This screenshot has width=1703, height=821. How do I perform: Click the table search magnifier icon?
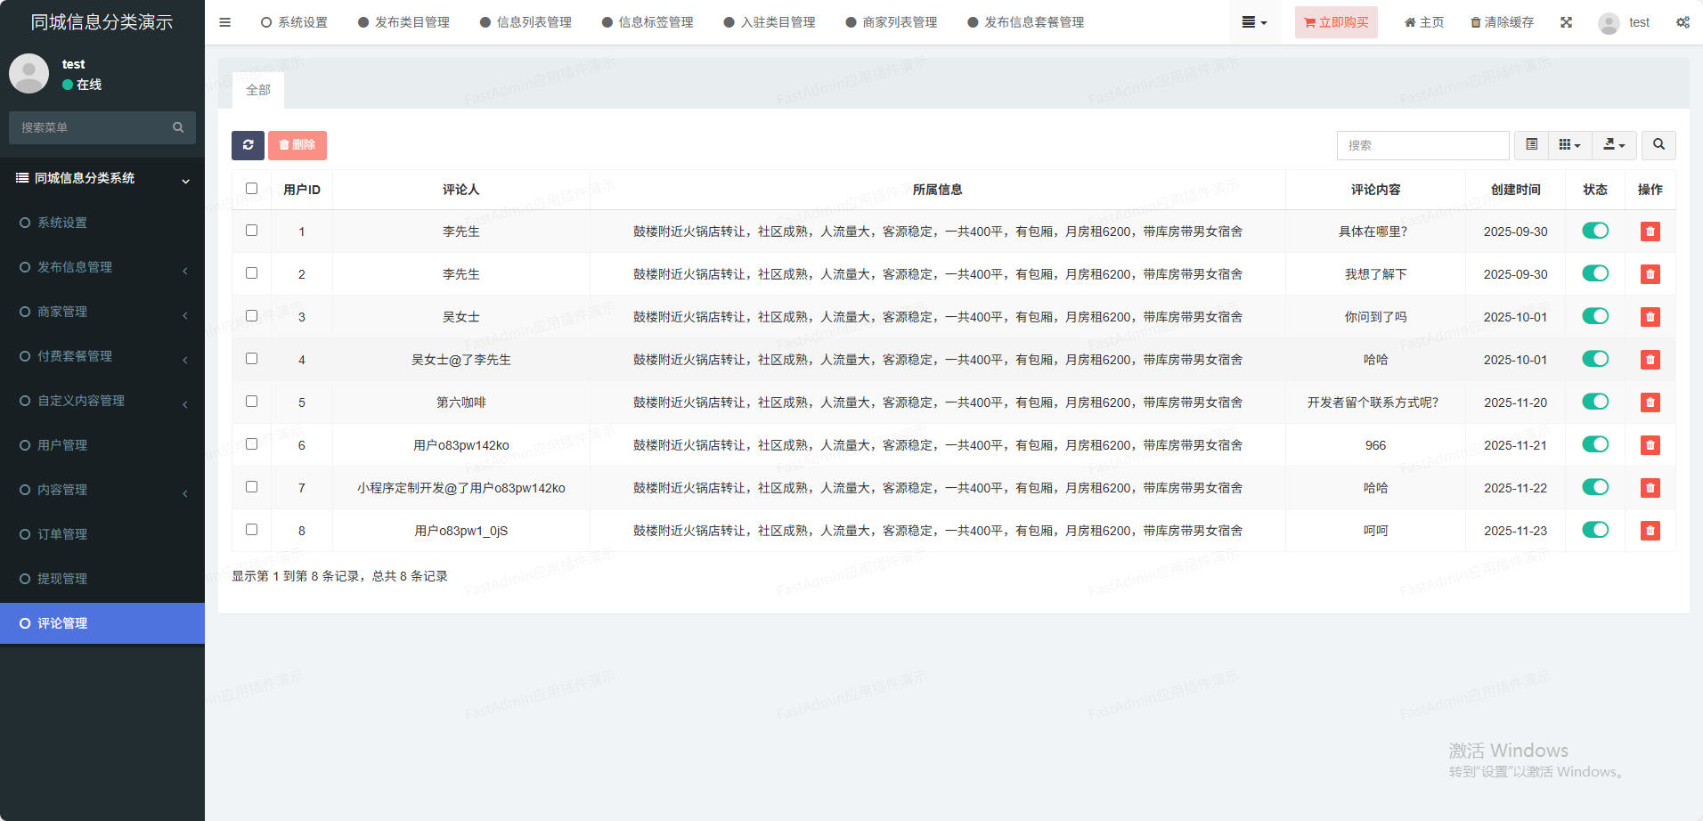[x=1658, y=145]
